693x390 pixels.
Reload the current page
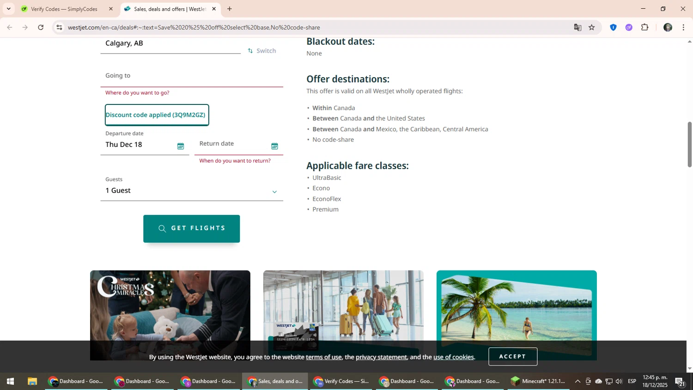pos(41,27)
